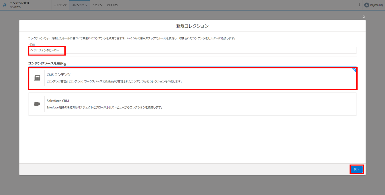This screenshot has width=385, height=195.
Task: Go to the おすすめ tab
Action: click(x=112, y=5)
